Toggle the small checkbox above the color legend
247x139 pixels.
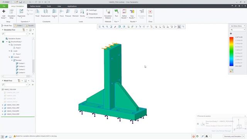click(231, 34)
